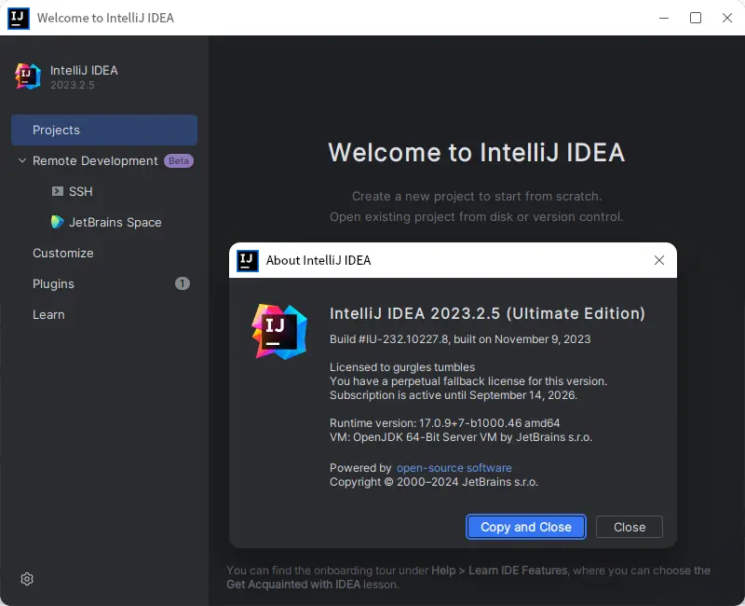
Task: Click the Beta badge next to Remote Development
Action: click(x=179, y=160)
